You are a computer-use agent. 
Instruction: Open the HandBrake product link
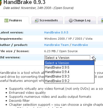[80, 45]
